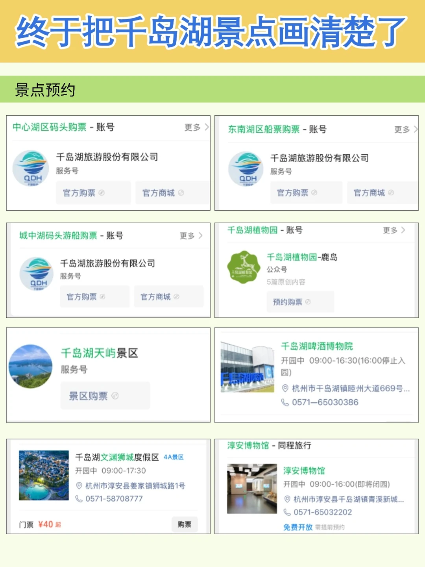425x567 pixels.
Task: Click 官方商城 in 中心湖区码头购票 card
Action: coord(172,193)
